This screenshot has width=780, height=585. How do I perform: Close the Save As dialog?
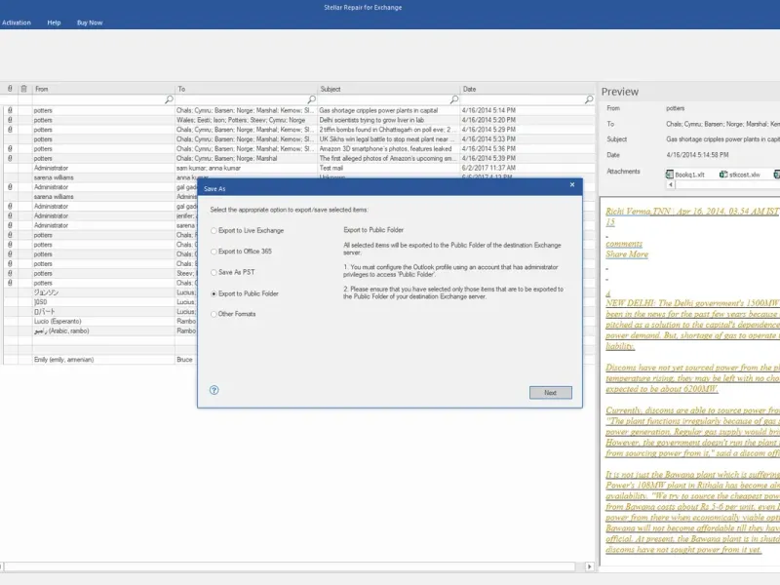(x=572, y=184)
